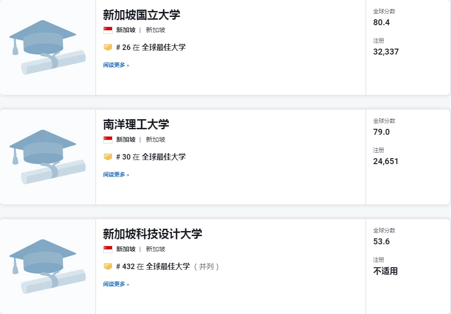Open 新加坡国立大学 university title link
Viewport: 451px width, 314px height.
point(141,15)
